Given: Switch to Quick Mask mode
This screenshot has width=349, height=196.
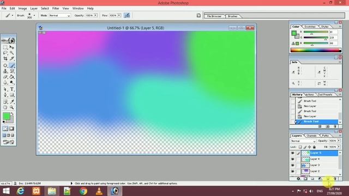Looking at the screenshot, I should [11, 128].
